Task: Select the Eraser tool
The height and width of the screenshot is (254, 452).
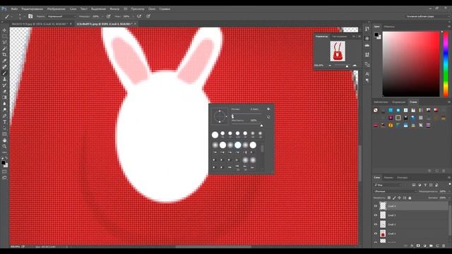Action: pyautogui.click(x=4, y=91)
